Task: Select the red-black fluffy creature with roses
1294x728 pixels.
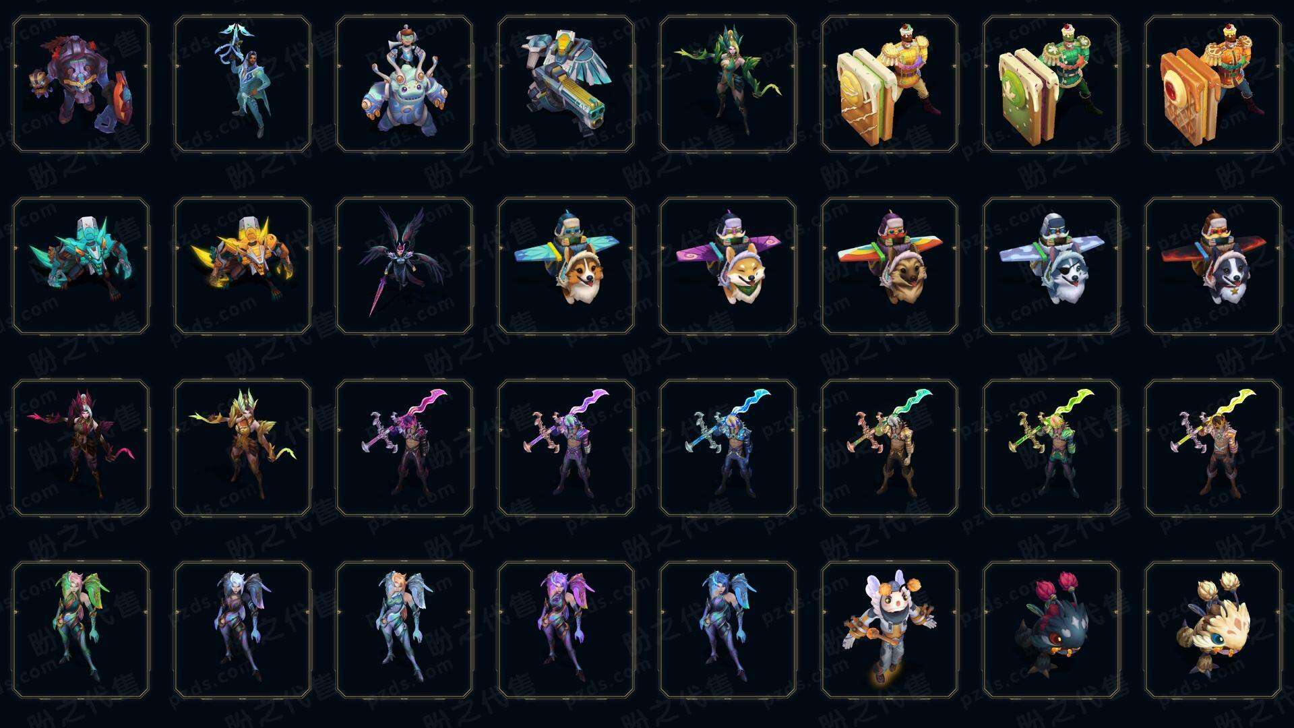Action: click(1051, 630)
